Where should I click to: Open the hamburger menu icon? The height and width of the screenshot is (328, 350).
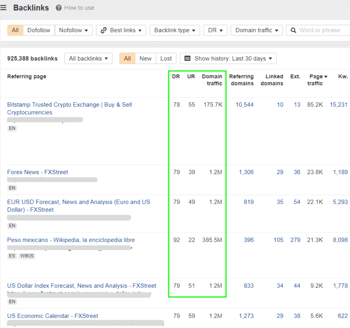pyautogui.click(x=3, y=8)
